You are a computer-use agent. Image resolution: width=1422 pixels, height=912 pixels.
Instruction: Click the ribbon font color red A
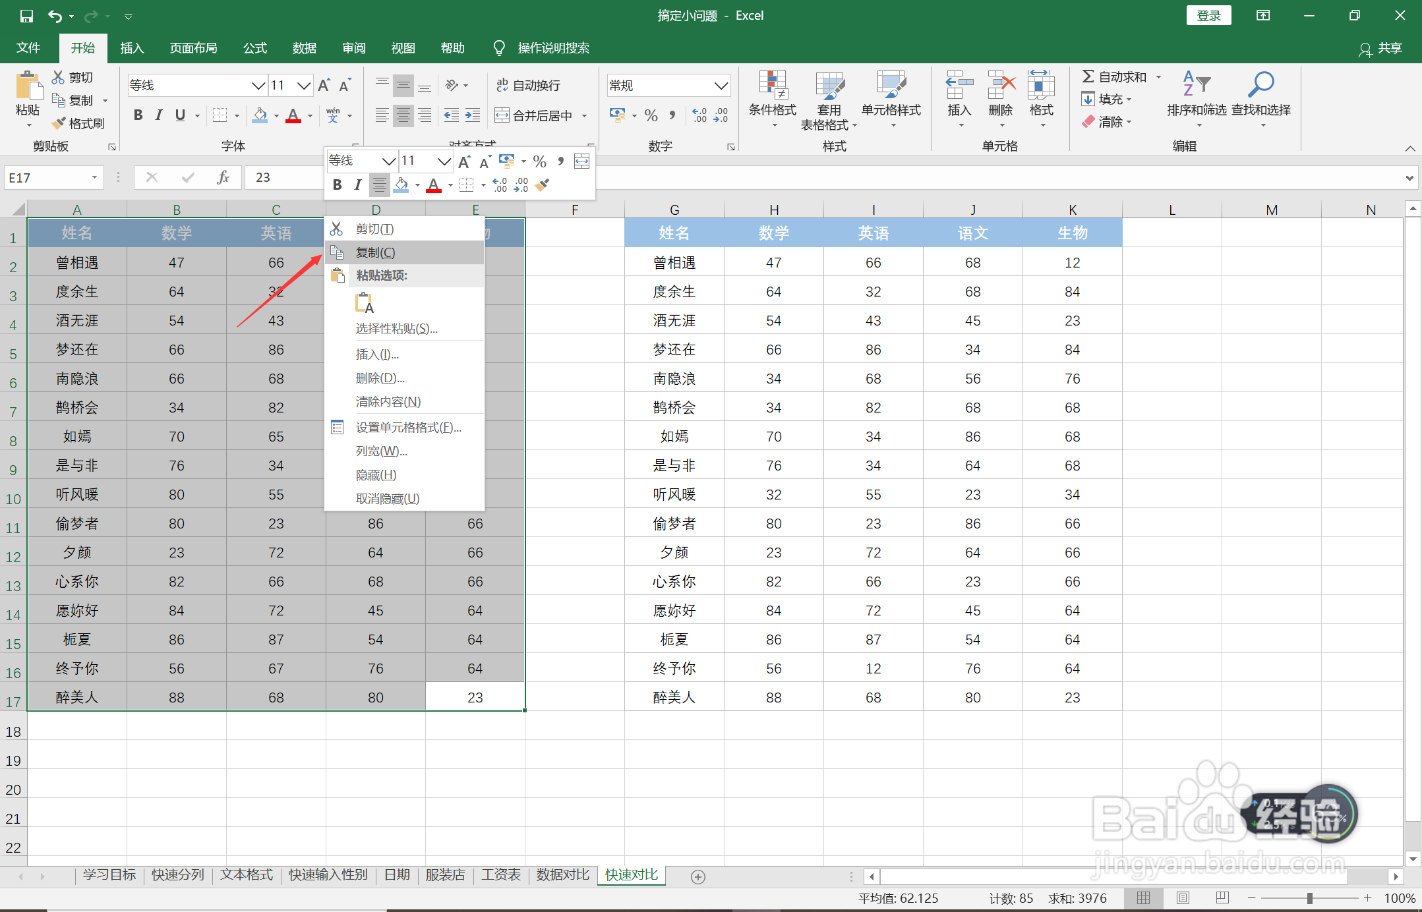coord(294,116)
